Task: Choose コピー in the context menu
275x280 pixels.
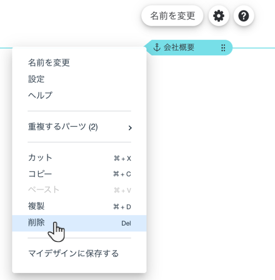Action: coord(79,174)
